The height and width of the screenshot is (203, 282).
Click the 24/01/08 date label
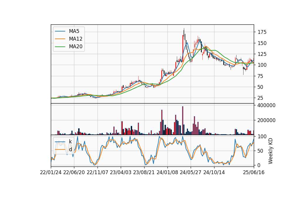pos(167,173)
